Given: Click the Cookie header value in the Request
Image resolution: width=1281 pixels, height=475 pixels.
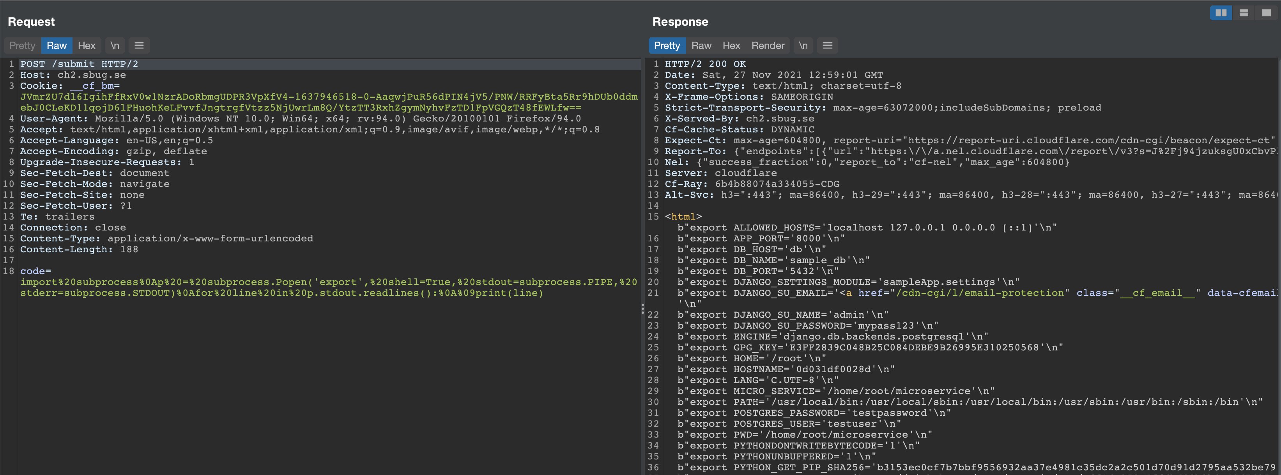Looking at the screenshot, I should [x=328, y=97].
